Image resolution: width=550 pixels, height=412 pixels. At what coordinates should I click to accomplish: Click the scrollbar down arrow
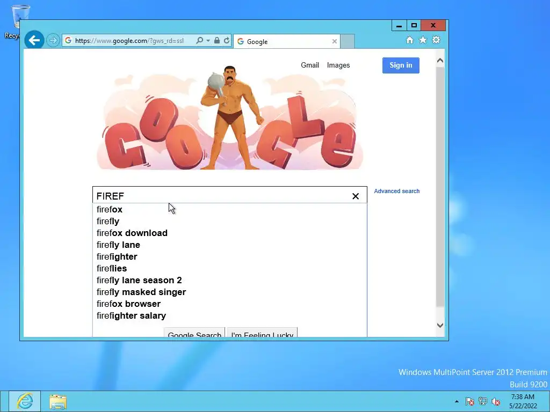tap(440, 325)
